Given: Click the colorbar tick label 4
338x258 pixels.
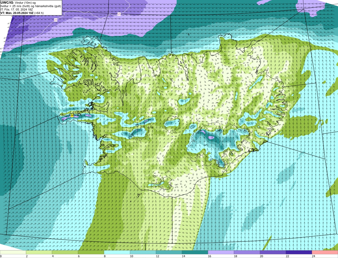Looking at the screenshot, I should 53,256.
